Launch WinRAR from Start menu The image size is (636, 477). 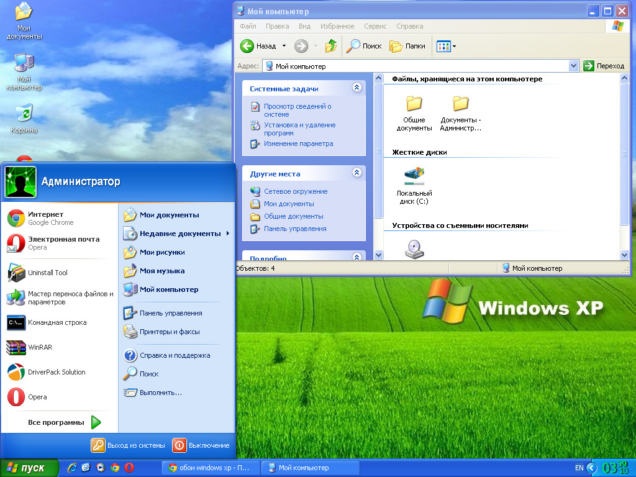point(60,347)
